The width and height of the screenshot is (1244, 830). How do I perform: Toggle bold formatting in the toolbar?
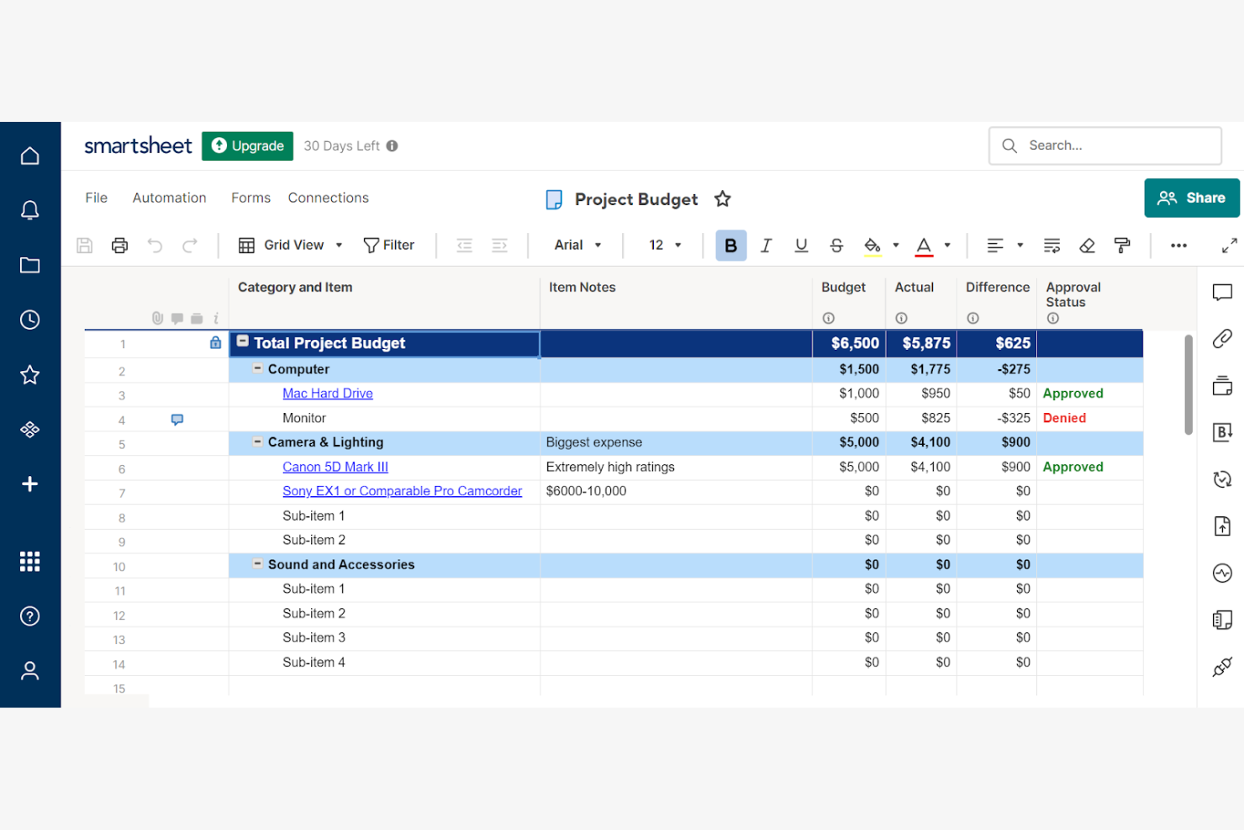(730, 245)
